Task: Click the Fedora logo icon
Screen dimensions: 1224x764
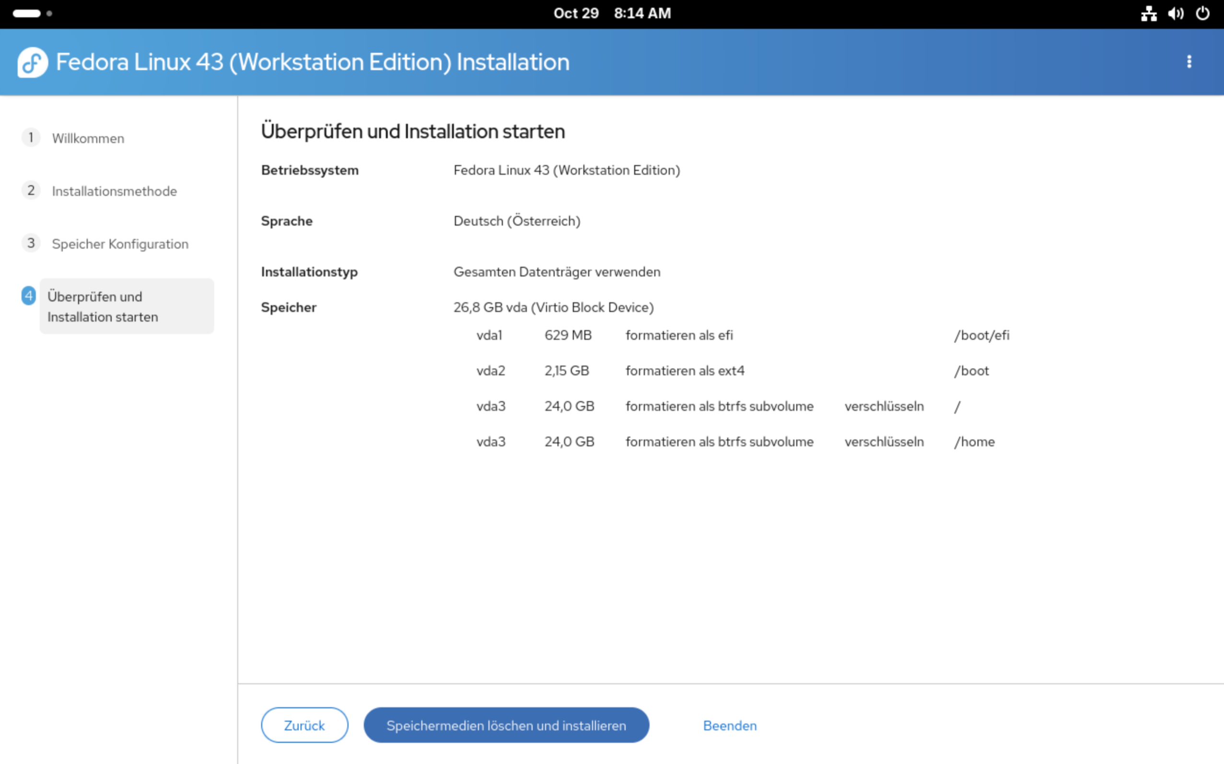Action: click(x=33, y=62)
